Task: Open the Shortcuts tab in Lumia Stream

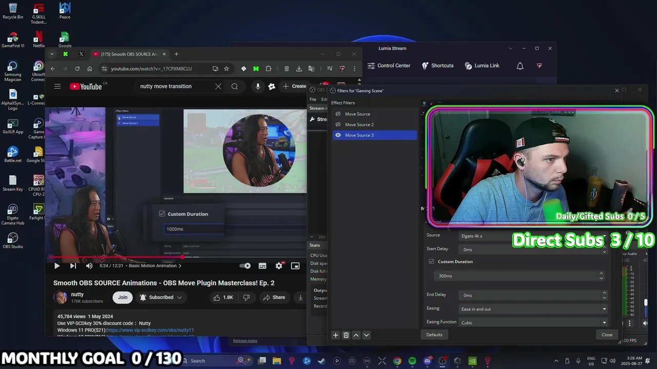Action: (438, 66)
